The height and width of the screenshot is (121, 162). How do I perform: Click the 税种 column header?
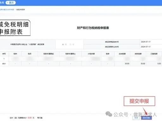15,54
